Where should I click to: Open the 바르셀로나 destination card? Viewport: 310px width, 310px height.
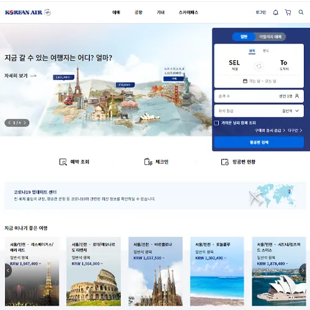coord(156,272)
